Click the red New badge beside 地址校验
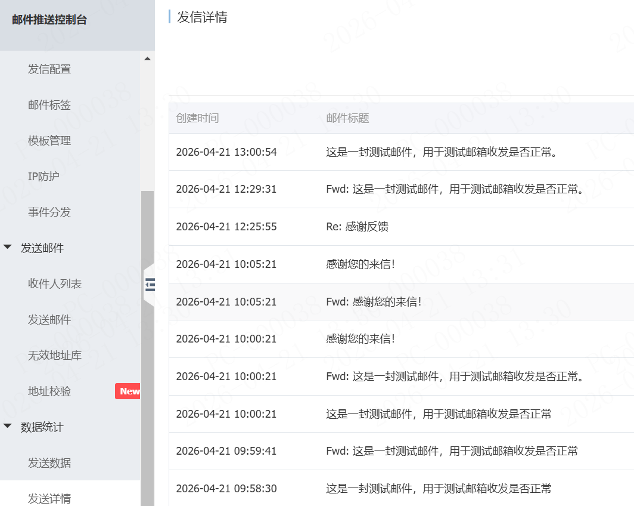This screenshot has width=634, height=506. click(128, 391)
